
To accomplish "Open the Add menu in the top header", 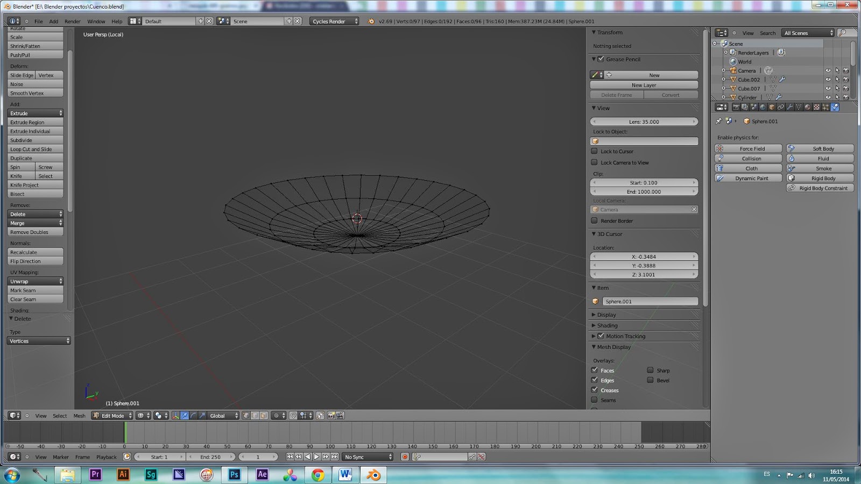I will [x=53, y=22].
